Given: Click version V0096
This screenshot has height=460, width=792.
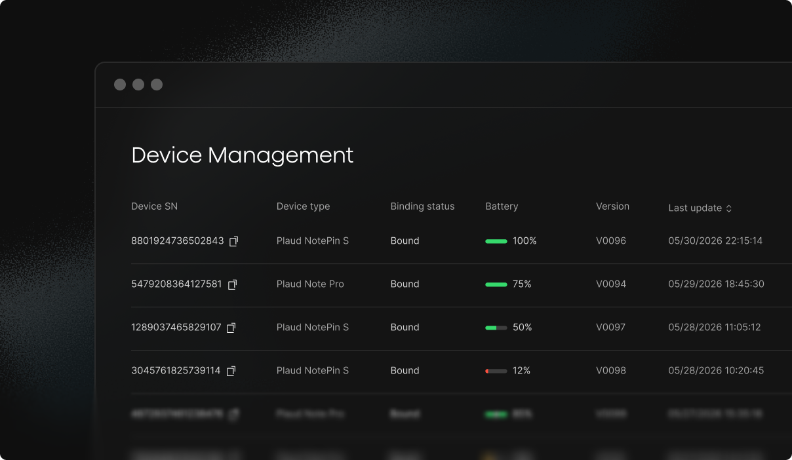Looking at the screenshot, I should click(611, 241).
